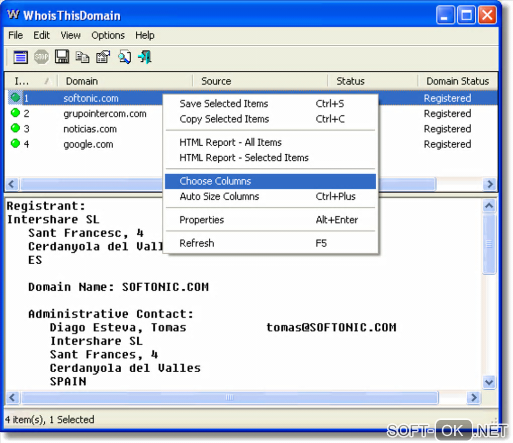Choose Copy Selected Items from context menu
This screenshot has height=443, width=513.
click(x=270, y=119)
